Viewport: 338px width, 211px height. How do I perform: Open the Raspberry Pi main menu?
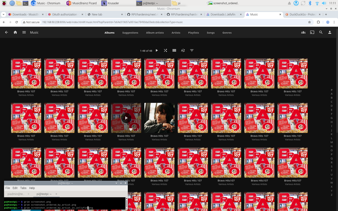pos(4,3)
